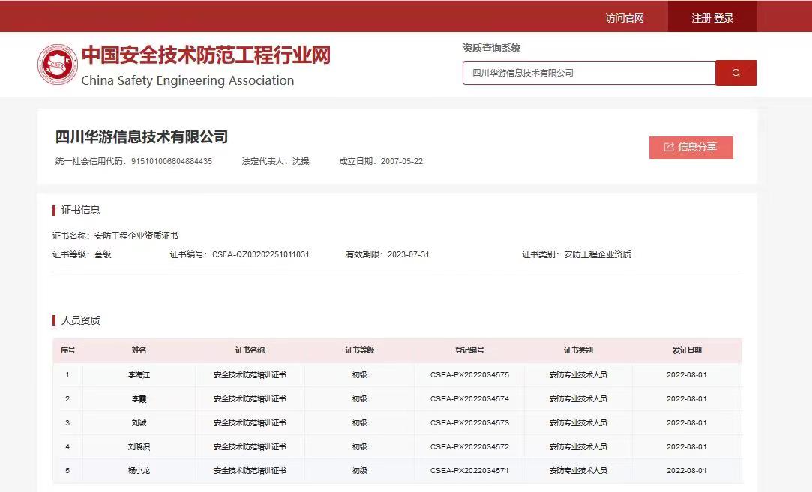Click the 发证日期 column header
The image size is (812, 492).
click(688, 350)
